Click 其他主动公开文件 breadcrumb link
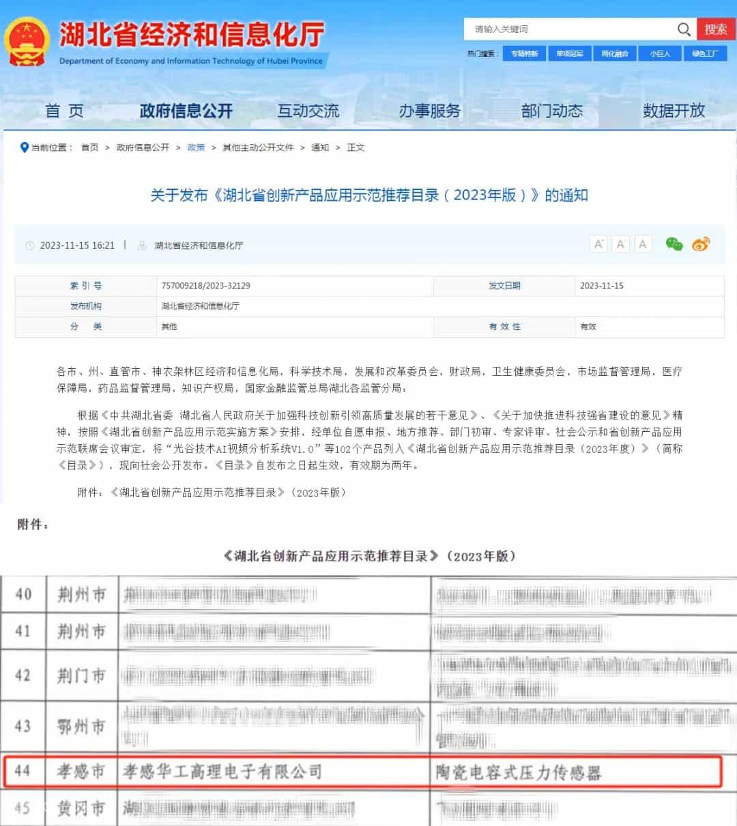Viewport: 737px width, 826px height. click(x=258, y=148)
